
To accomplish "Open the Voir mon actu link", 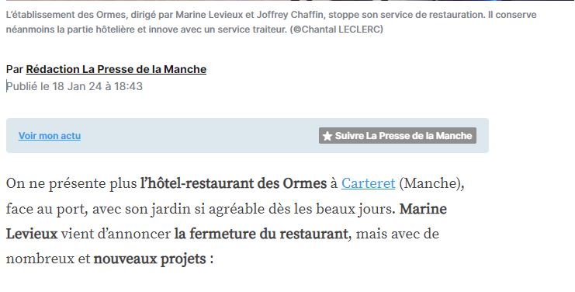I will [x=50, y=136].
